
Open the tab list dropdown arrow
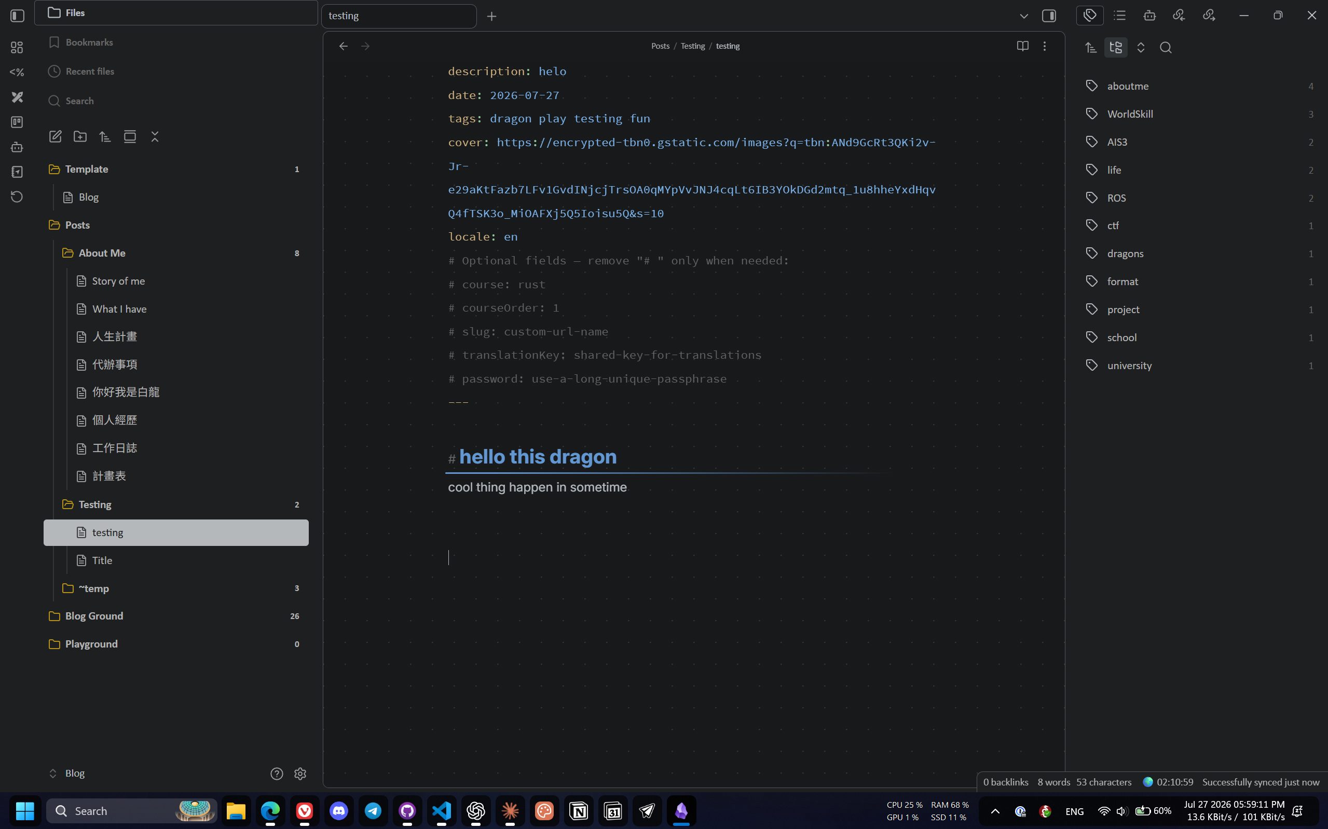pos(1023,16)
